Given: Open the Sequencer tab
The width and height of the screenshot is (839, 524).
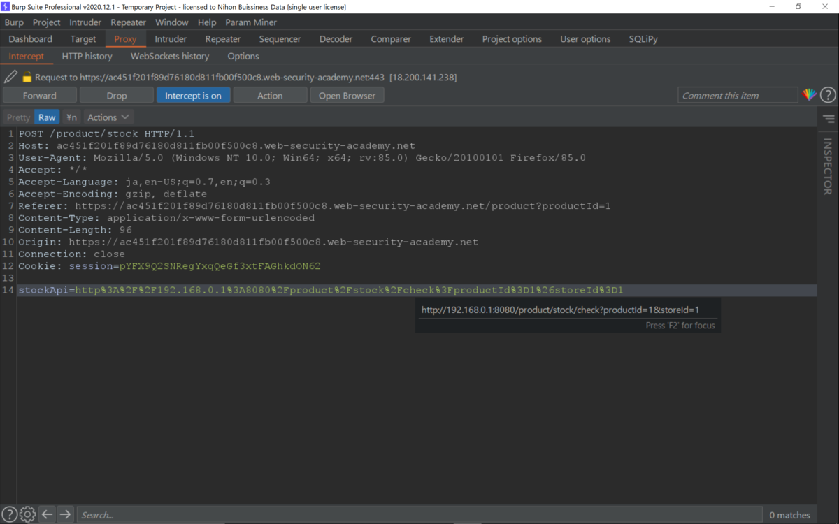Looking at the screenshot, I should (280, 39).
